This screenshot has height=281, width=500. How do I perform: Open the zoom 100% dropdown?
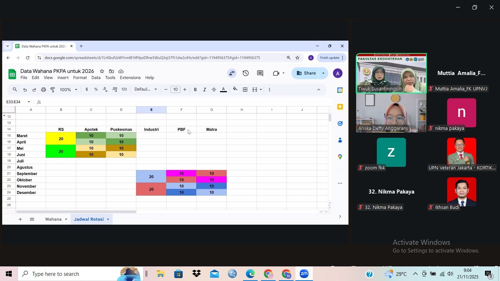coord(69,90)
